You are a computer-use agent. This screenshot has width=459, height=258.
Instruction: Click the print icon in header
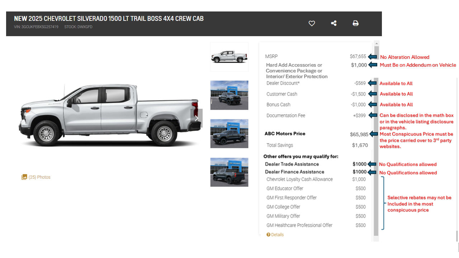(x=355, y=23)
